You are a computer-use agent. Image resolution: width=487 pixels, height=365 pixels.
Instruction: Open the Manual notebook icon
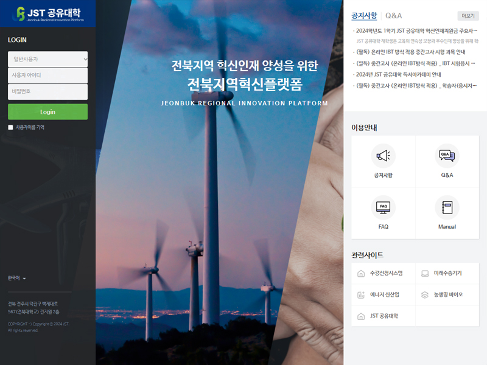click(447, 207)
